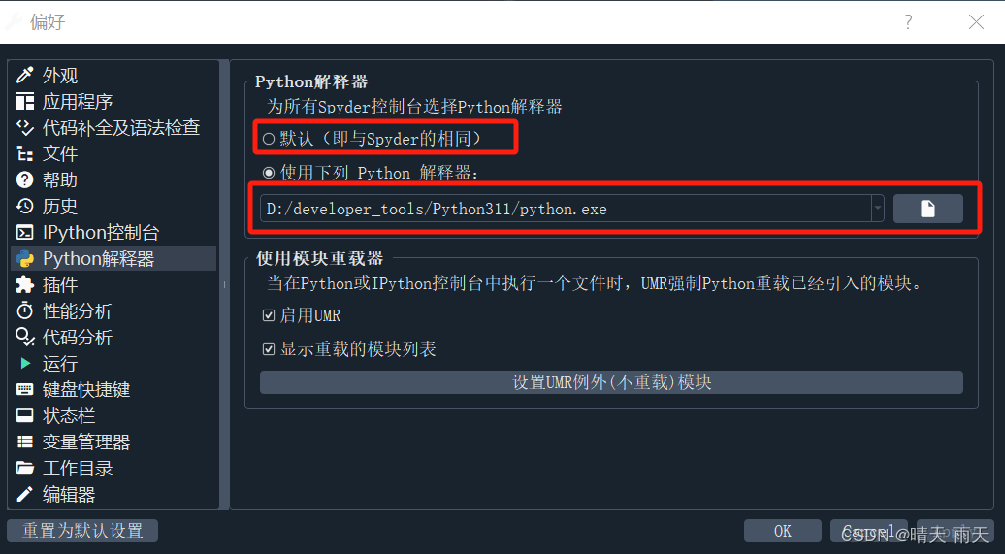Click 设置UMR例外(不重载)模块 button
This screenshot has width=1005, height=554.
coord(611,382)
